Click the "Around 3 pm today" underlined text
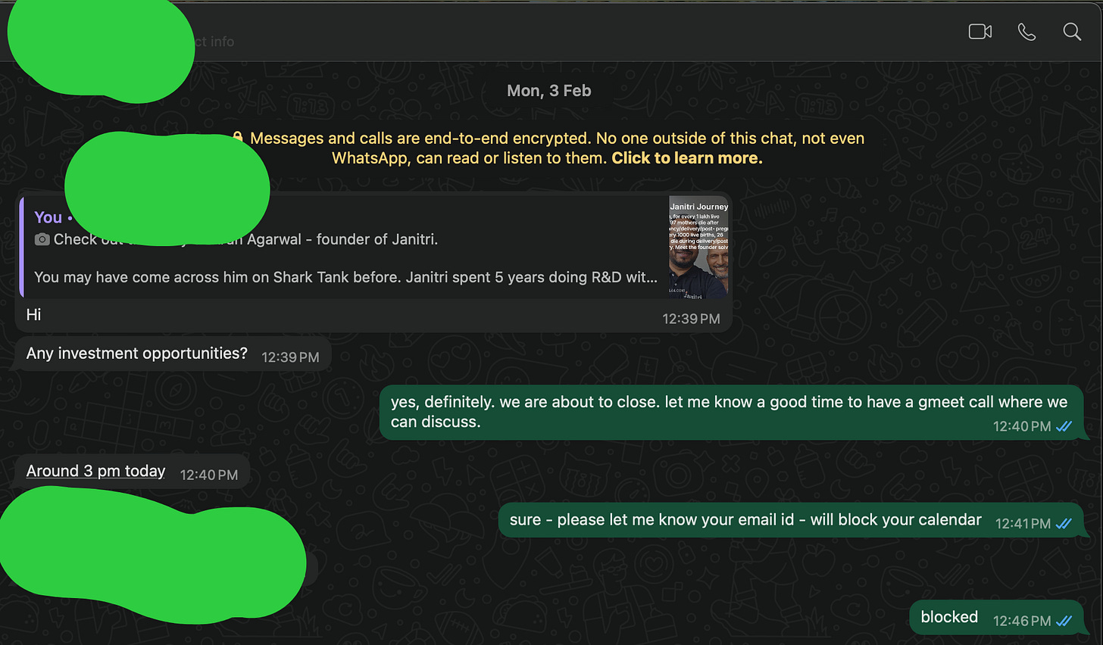The width and height of the screenshot is (1103, 645). point(95,471)
